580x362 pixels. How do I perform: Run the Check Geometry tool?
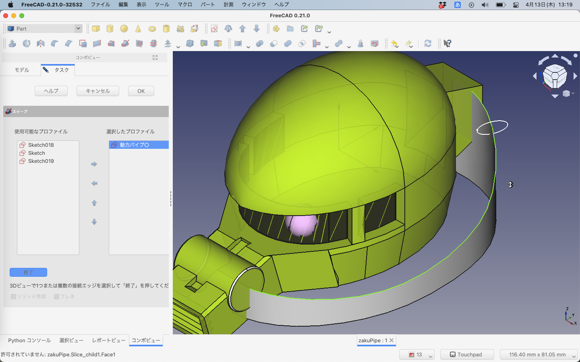tap(360, 43)
